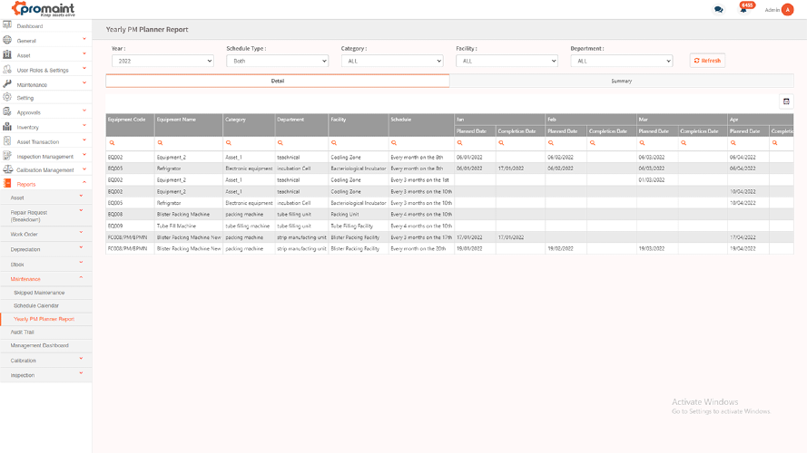807x453 pixels.
Task: Open the Department filter dropdown
Action: tap(622, 61)
